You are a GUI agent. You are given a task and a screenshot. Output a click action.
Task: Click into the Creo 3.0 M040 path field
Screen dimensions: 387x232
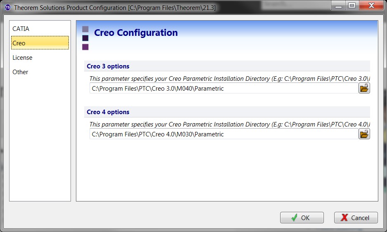[223, 89]
